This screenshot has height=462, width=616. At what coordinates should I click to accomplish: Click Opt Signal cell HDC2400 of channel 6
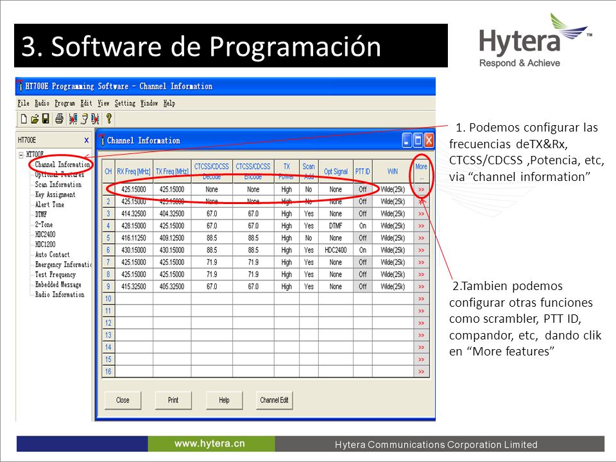click(336, 250)
